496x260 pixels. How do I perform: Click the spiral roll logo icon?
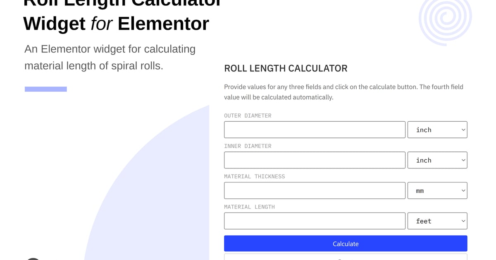445,20
